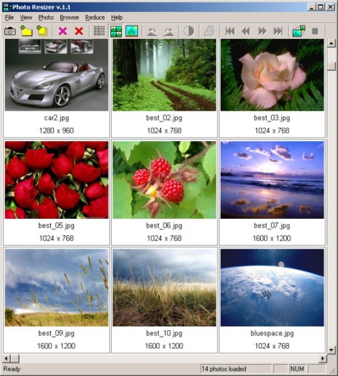Toggle the single photo view button

click(x=132, y=31)
